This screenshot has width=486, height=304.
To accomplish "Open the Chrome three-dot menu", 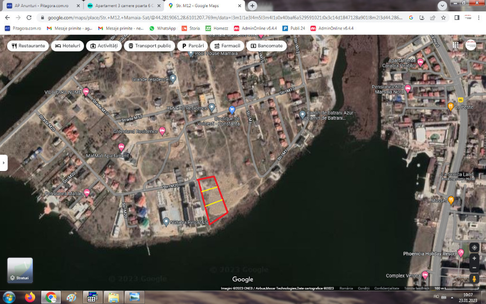I will [479, 18].
